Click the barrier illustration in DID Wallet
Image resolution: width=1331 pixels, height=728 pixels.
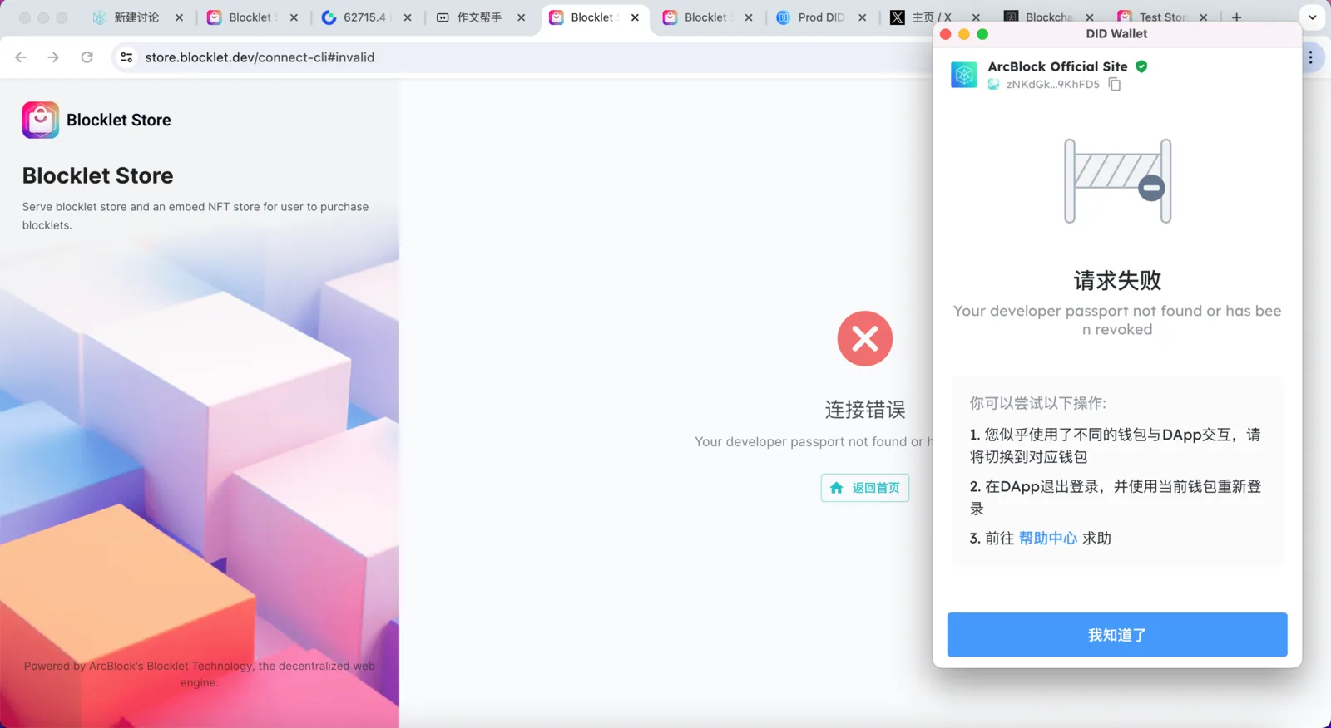[1117, 181]
